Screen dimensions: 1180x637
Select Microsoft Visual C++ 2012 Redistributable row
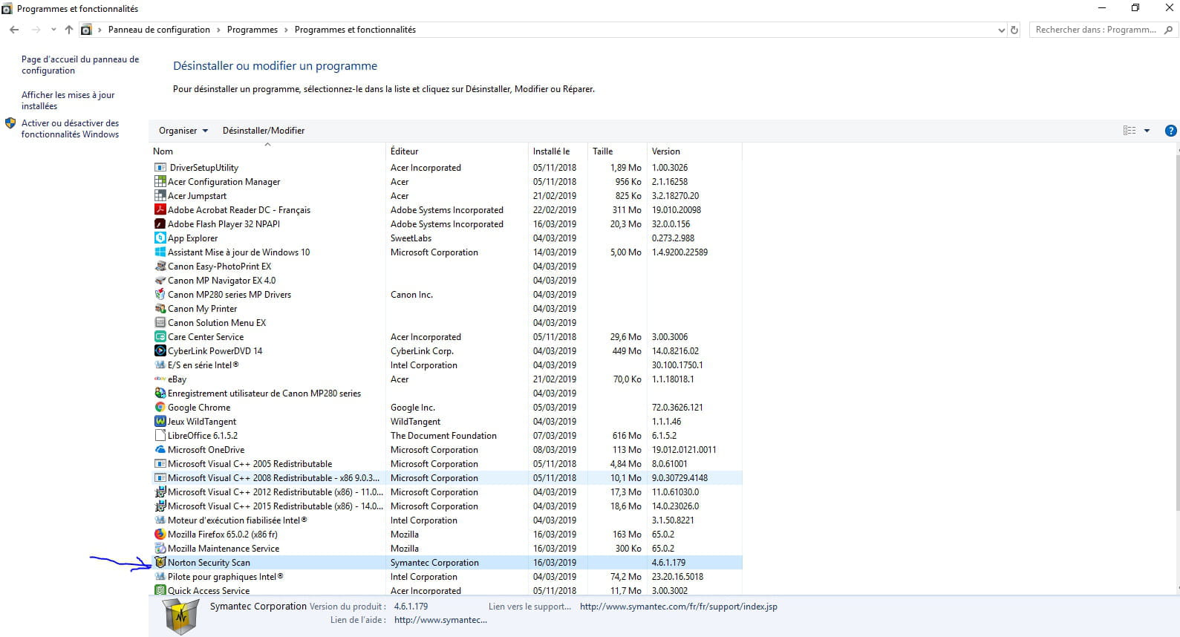coord(447,492)
